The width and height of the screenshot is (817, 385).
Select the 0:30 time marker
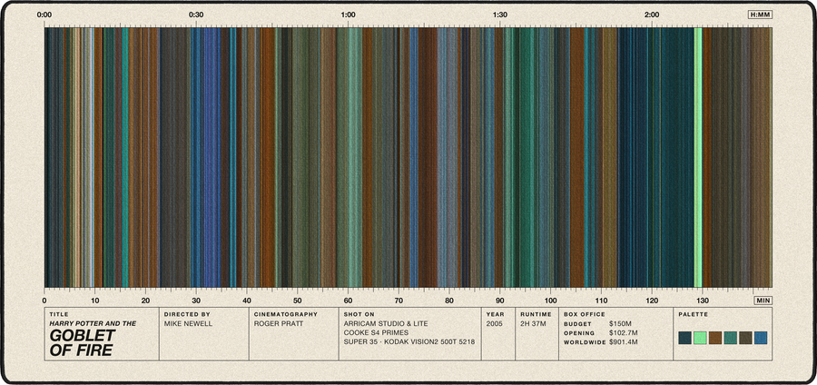click(x=196, y=15)
